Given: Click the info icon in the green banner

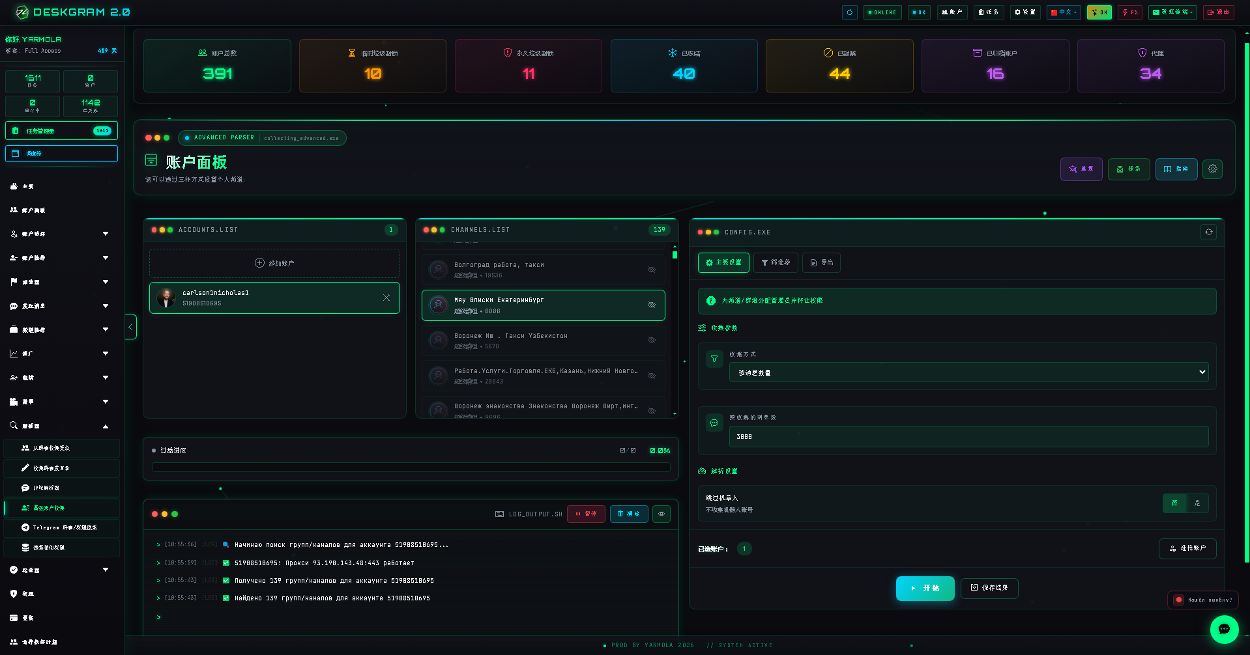Looking at the screenshot, I should (x=711, y=301).
